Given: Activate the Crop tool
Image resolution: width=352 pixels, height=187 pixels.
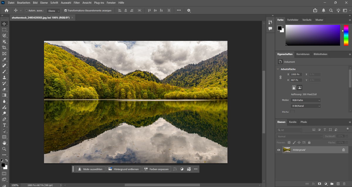Looking at the screenshot, I should click(4, 47).
